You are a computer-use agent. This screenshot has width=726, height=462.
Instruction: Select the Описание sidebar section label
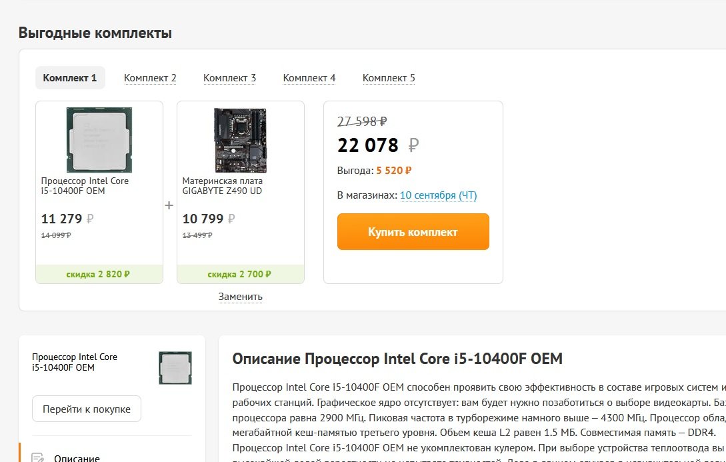(x=77, y=458)
